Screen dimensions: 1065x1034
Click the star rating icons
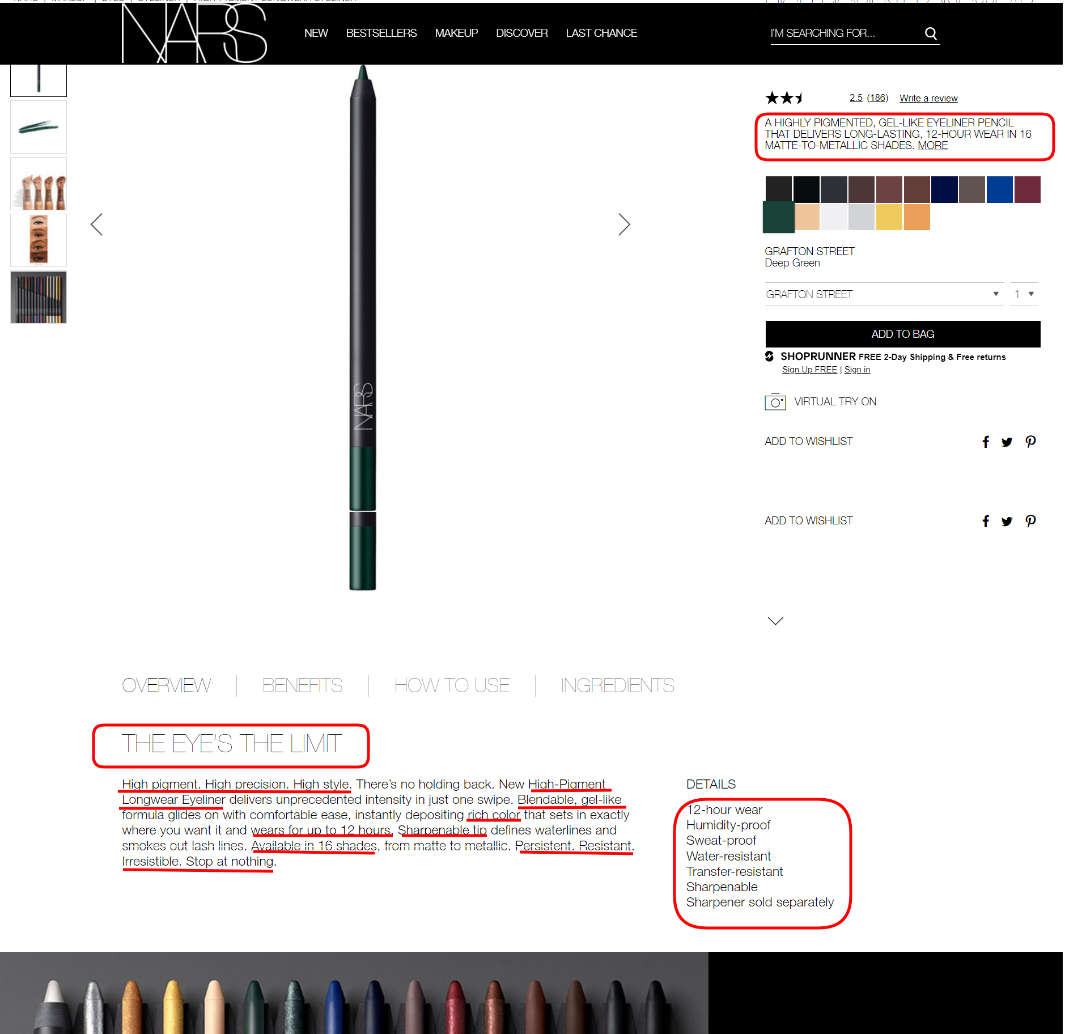tap(784, 98)
